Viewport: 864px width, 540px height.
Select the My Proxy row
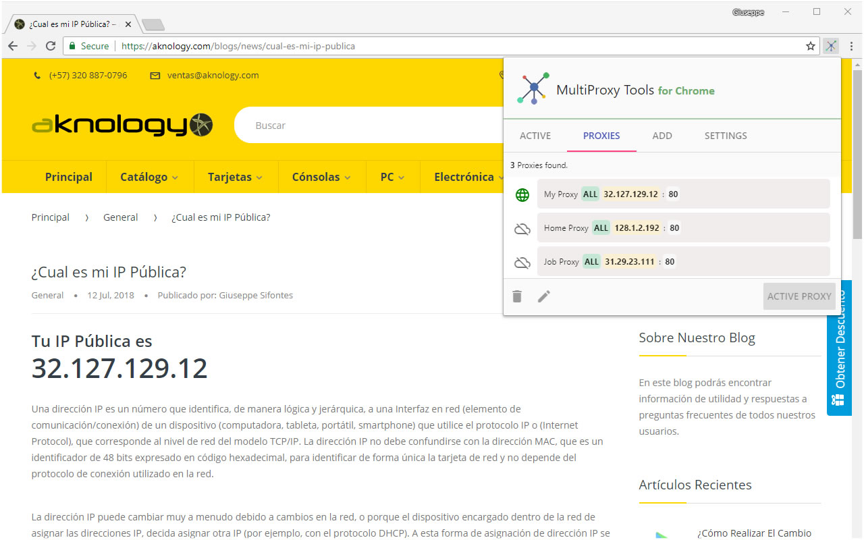(684, 194)
